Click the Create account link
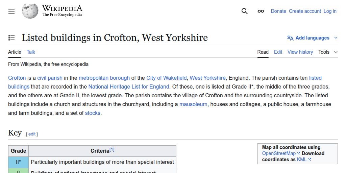 click(x=305, y=11)
